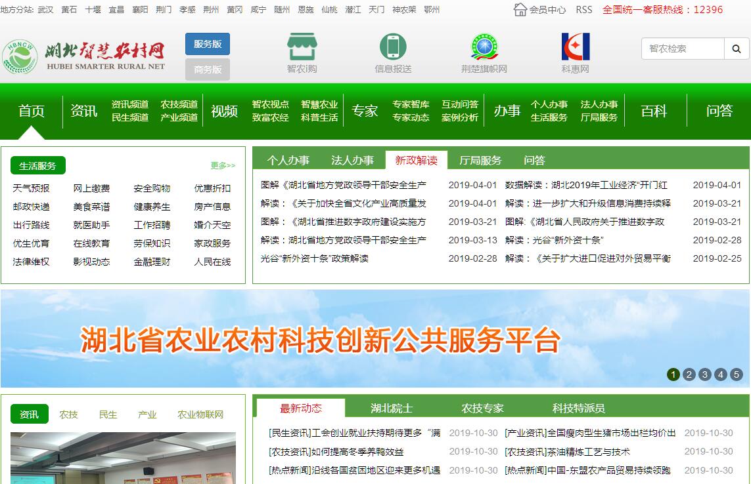Open the 信息报送 phone icon
This screenshot has width=751, height=484.
pyautogui.click(x=393, y=47)
